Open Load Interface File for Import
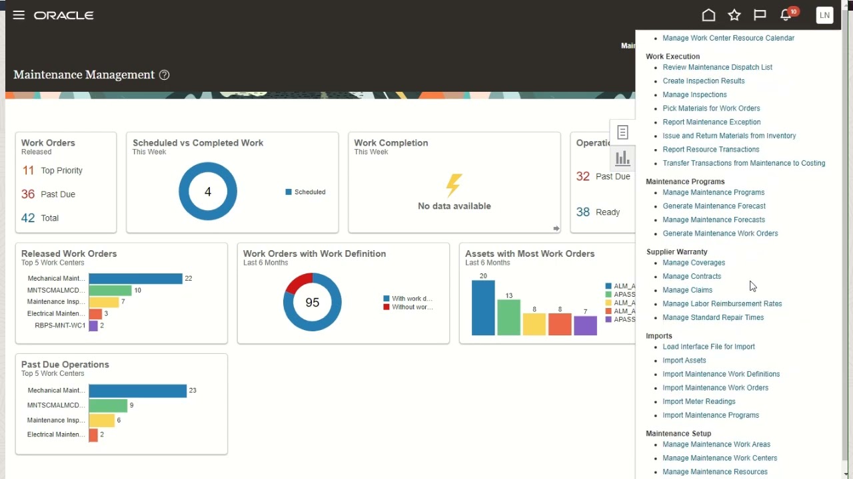 click(x=708, y=347)
